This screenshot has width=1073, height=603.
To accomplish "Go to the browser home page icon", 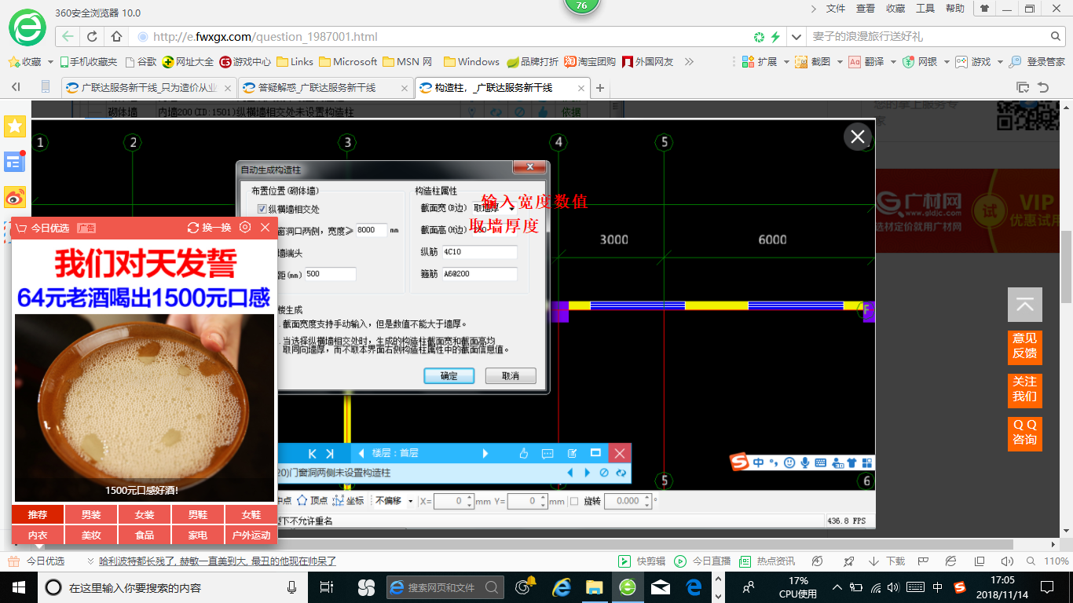I will (116, 36).
